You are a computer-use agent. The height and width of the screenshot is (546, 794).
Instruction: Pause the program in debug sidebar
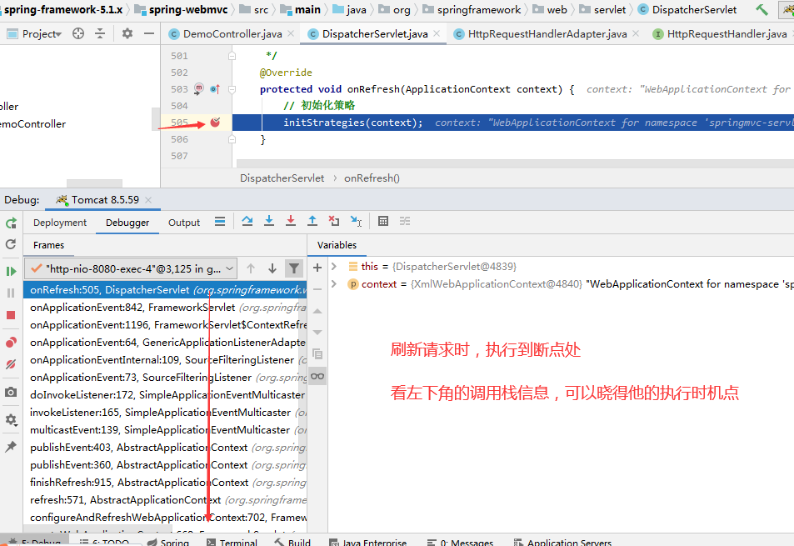11,293
